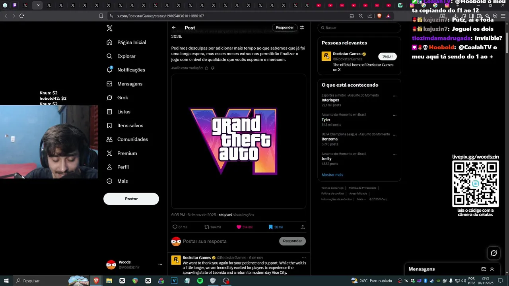Bookmark this page in address bar
The width and height of the screenshot is (509, 286).
[x=101, y=16]
